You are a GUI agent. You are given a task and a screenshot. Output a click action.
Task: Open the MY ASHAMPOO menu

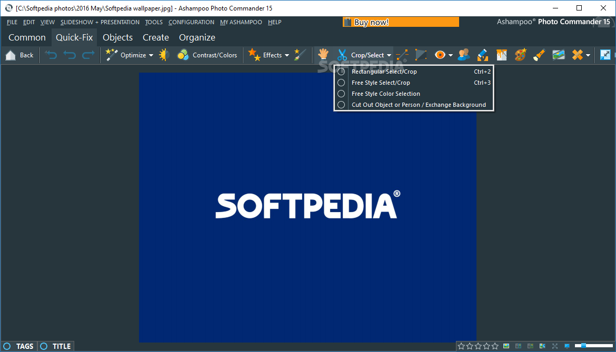[x=241, y=23]
